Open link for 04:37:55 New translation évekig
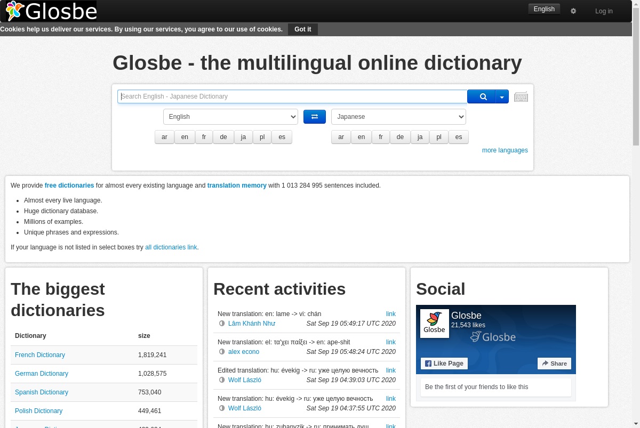Screen dimensions: 640x428 click(391, 399)
